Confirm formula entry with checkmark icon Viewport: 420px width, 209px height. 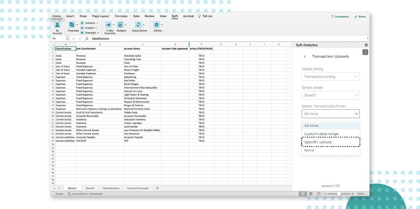[80, 38]
